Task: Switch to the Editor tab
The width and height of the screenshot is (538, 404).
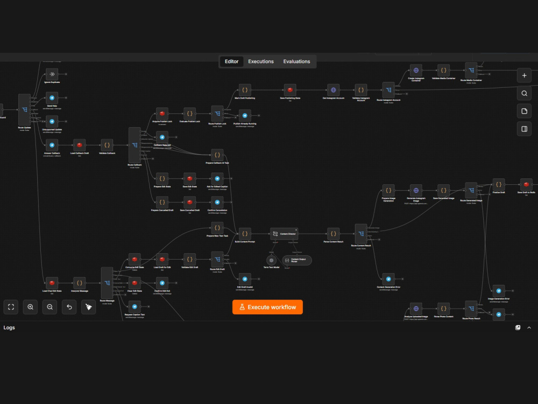Action: 231,61
